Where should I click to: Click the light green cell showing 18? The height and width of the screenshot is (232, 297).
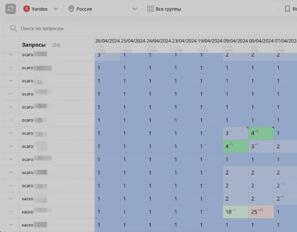coord(235,212)
